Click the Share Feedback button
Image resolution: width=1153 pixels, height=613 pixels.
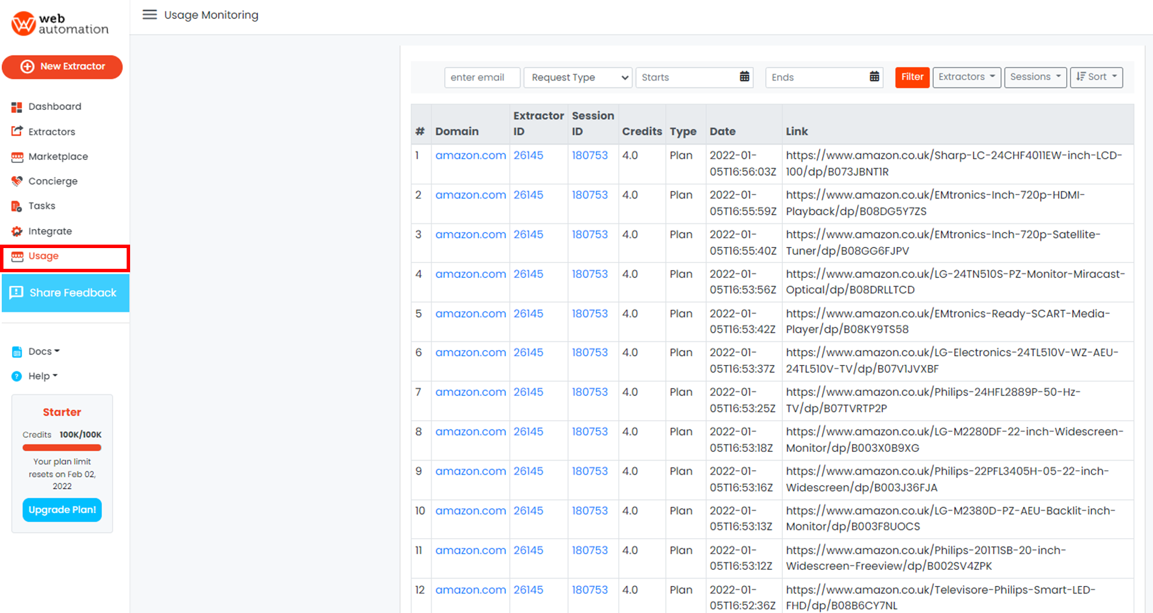pos(66,293)
